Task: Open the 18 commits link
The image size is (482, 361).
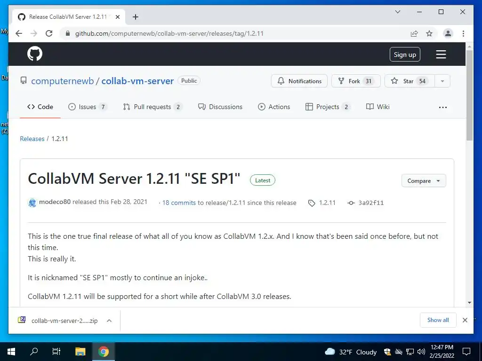Action: (x=179, y=203)
